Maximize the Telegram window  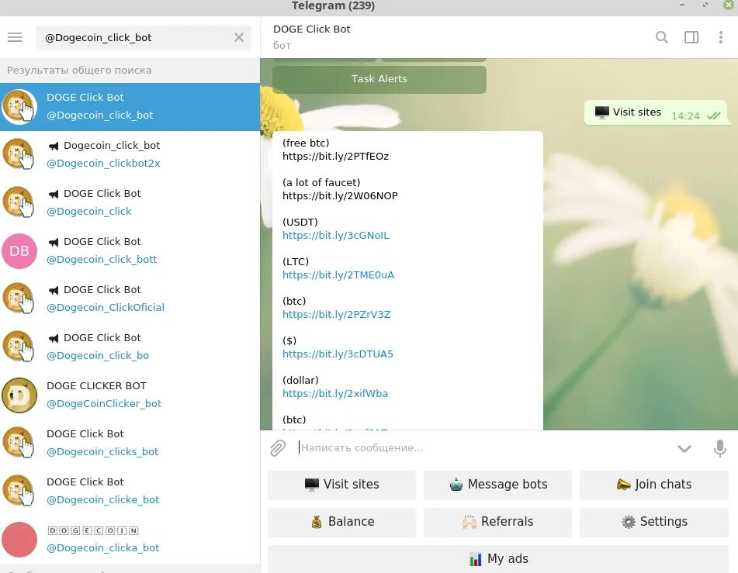pyautogui.click(x=705, y=5)
